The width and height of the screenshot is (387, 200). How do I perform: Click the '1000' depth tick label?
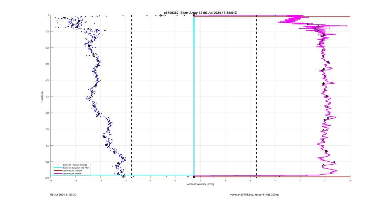click(46, 178)
